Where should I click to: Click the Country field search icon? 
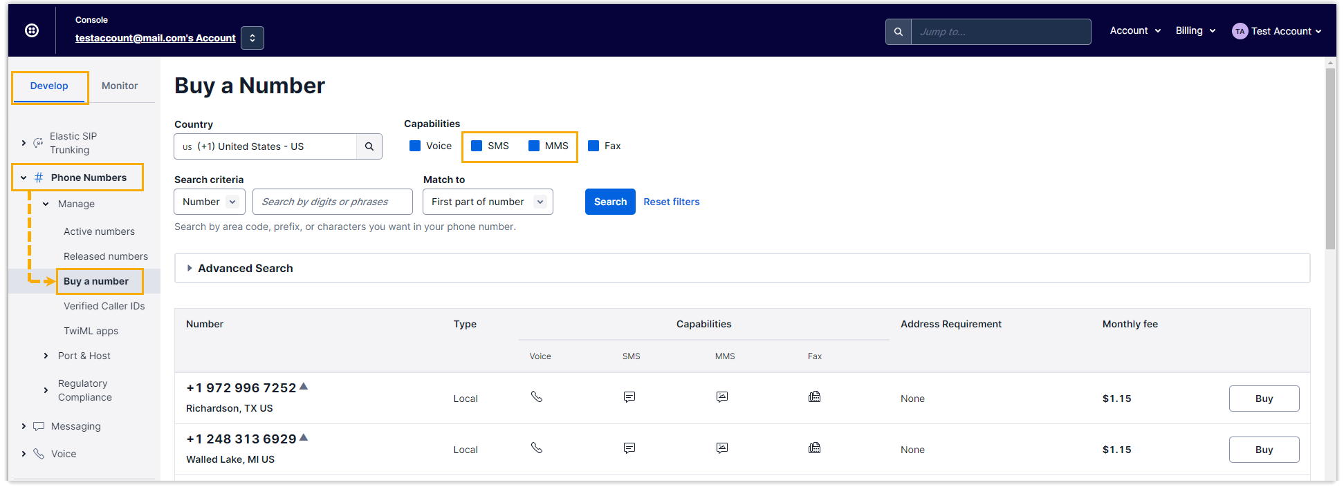(369, 146)
